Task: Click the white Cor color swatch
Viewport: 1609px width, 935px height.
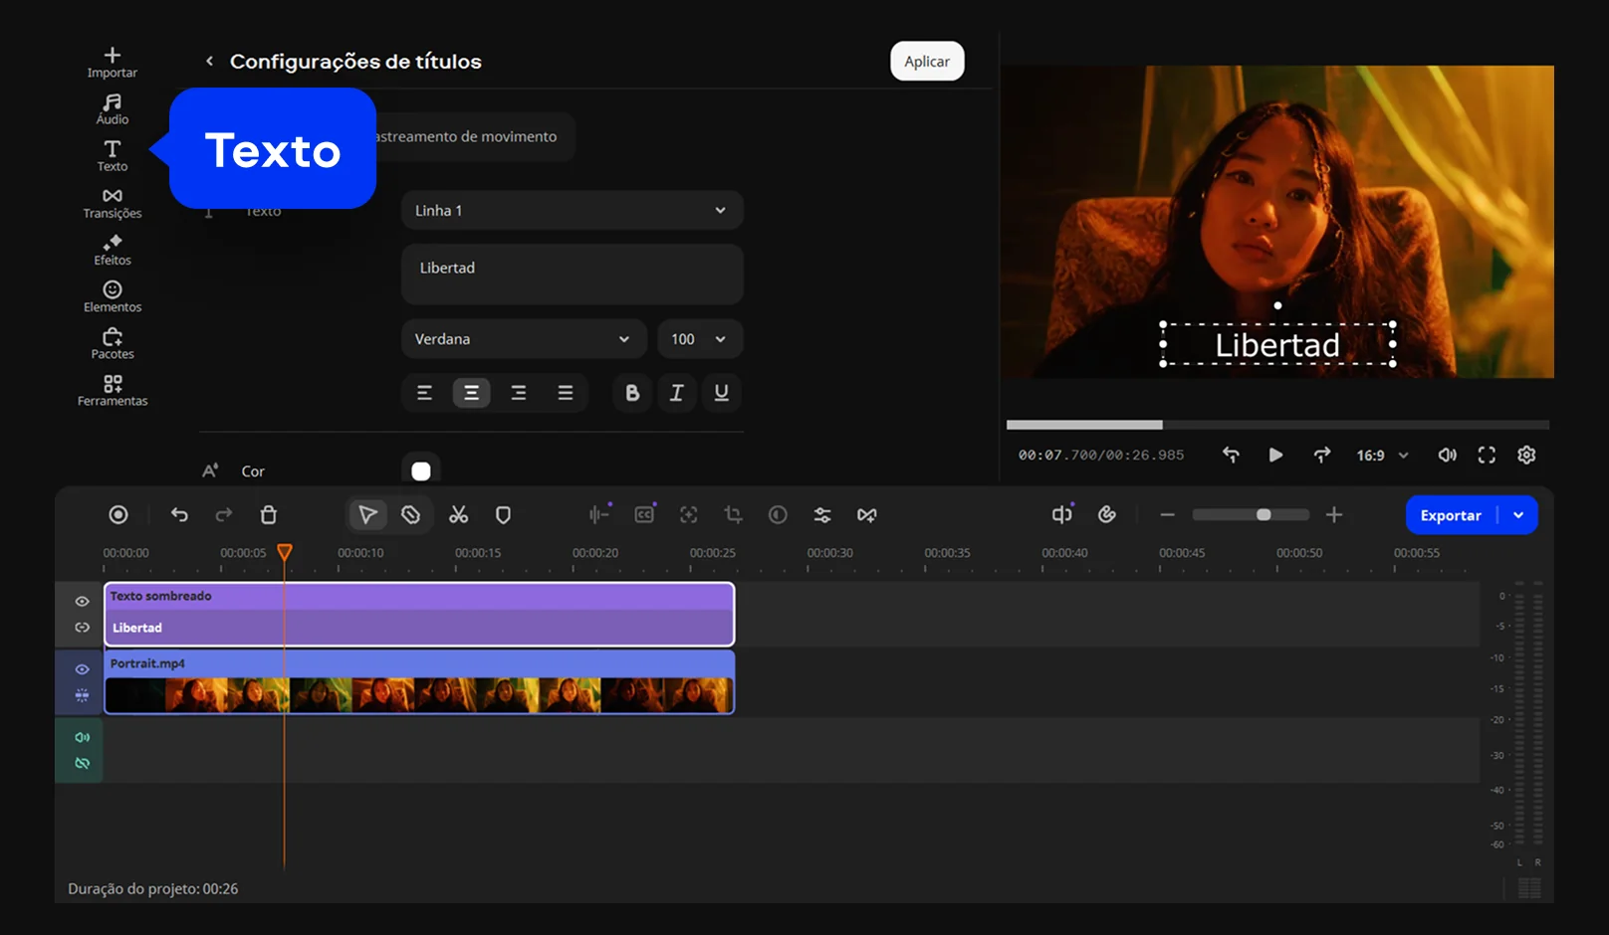Action: (x=421, y=471)
